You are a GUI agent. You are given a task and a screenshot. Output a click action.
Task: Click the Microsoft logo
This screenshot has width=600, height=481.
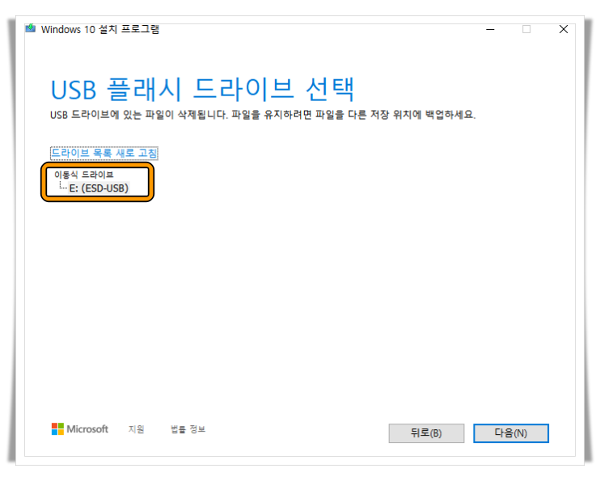click(80, 429)
